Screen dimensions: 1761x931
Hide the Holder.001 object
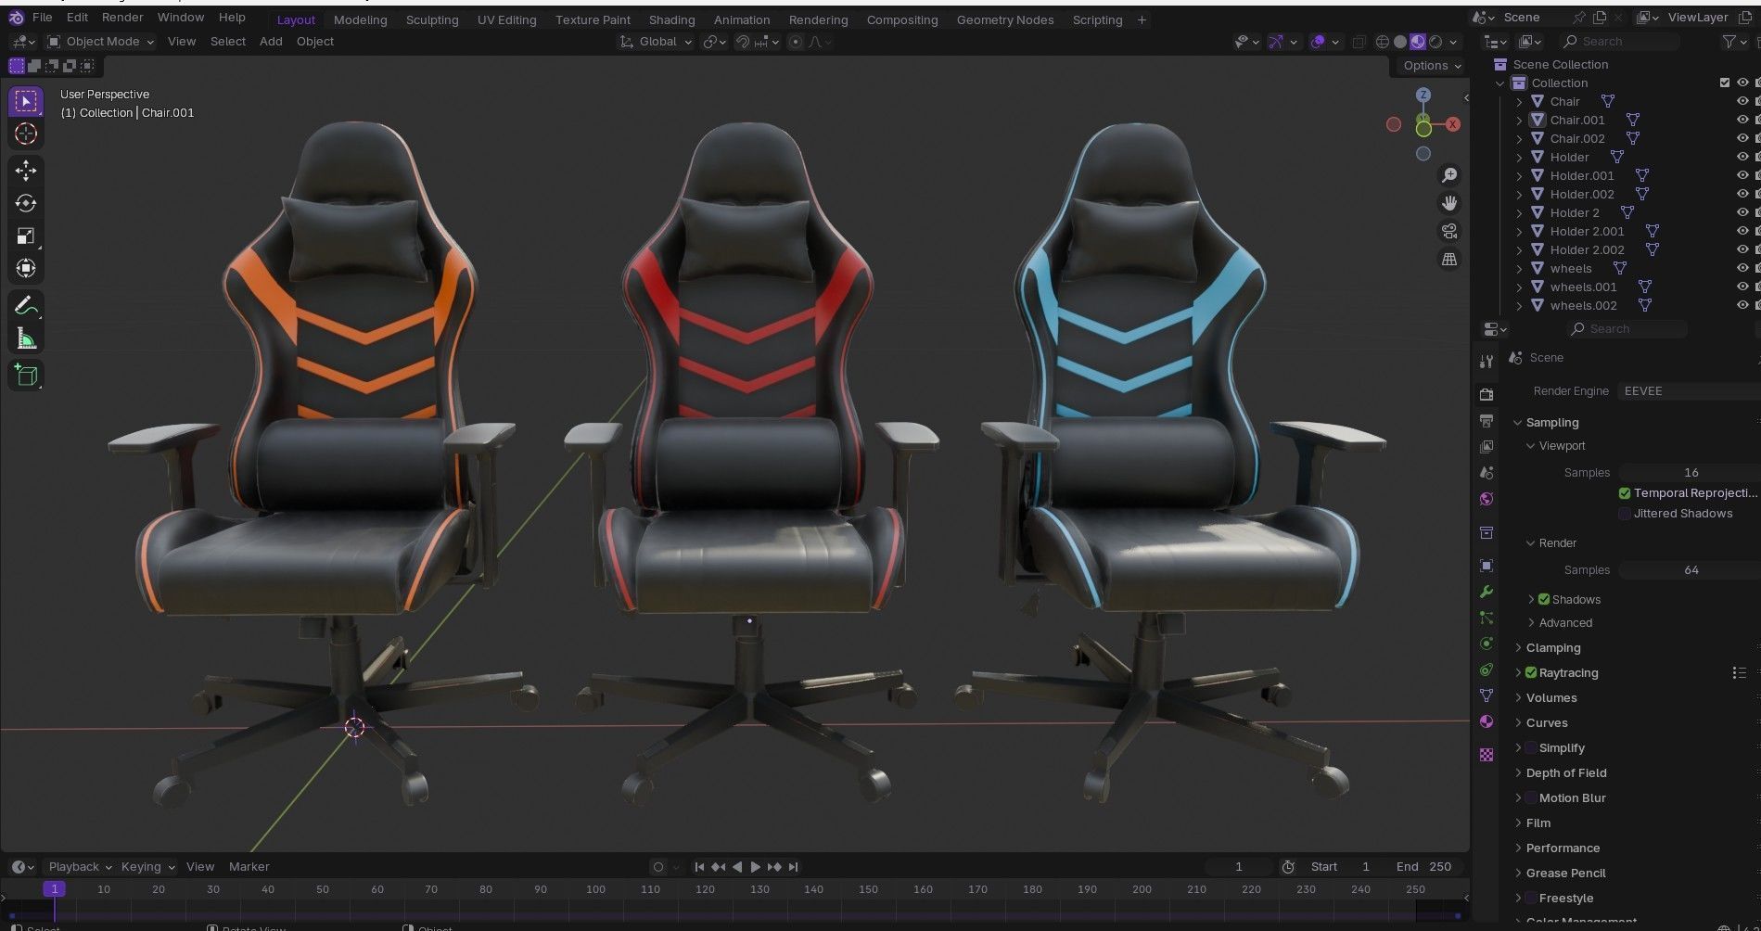click(x=1742, y=175)
